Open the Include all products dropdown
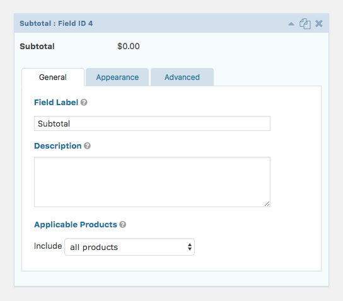343x301 pixels. point(129,247)
